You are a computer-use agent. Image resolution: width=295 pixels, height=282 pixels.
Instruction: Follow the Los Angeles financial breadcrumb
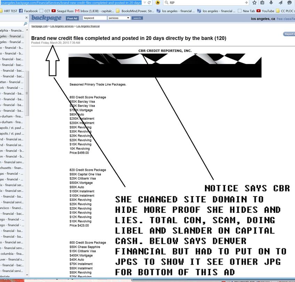pyautogui.click(x=88, y=26)
